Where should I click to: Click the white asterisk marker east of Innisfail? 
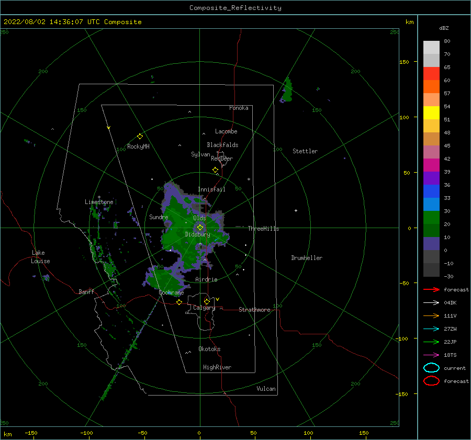tap(249, 179)
